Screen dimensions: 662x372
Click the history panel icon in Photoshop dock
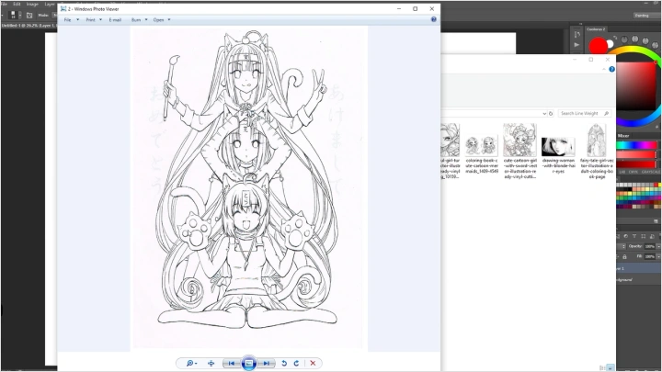pyautogui.click(x=577, y=35)
